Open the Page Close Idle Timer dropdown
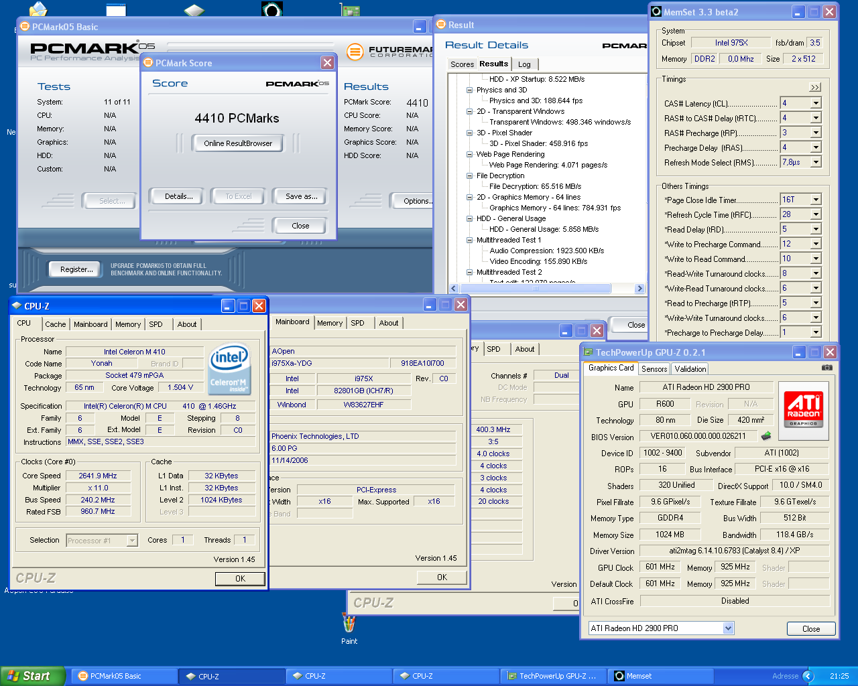This screenshot has width=858, height=686. tap(816, 200)
